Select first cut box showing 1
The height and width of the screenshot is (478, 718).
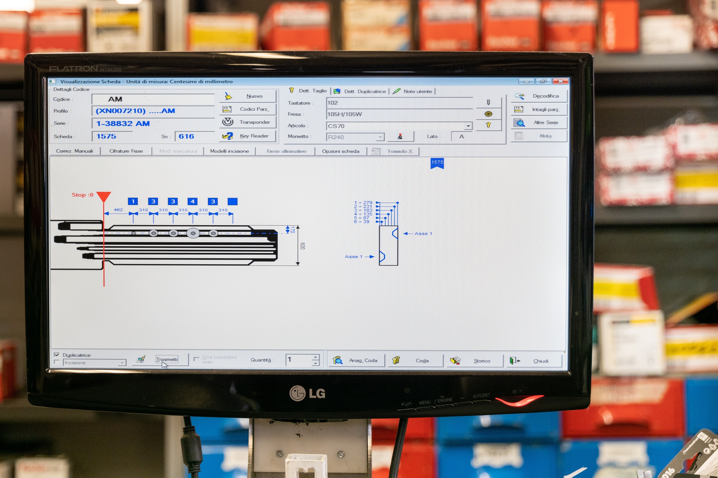[x=133, y=202]
